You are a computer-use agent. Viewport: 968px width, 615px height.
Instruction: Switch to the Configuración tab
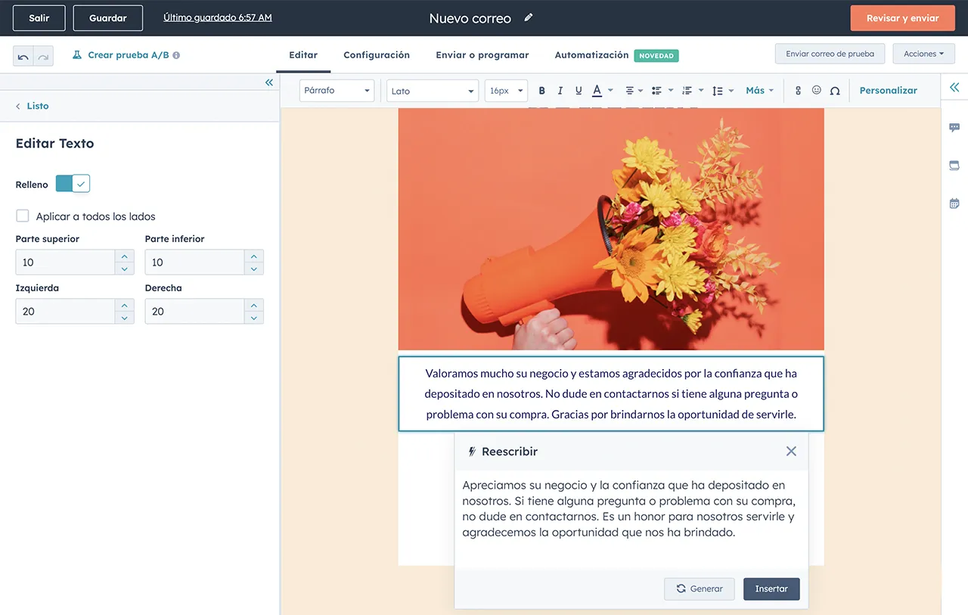click(x=377, y=55)
